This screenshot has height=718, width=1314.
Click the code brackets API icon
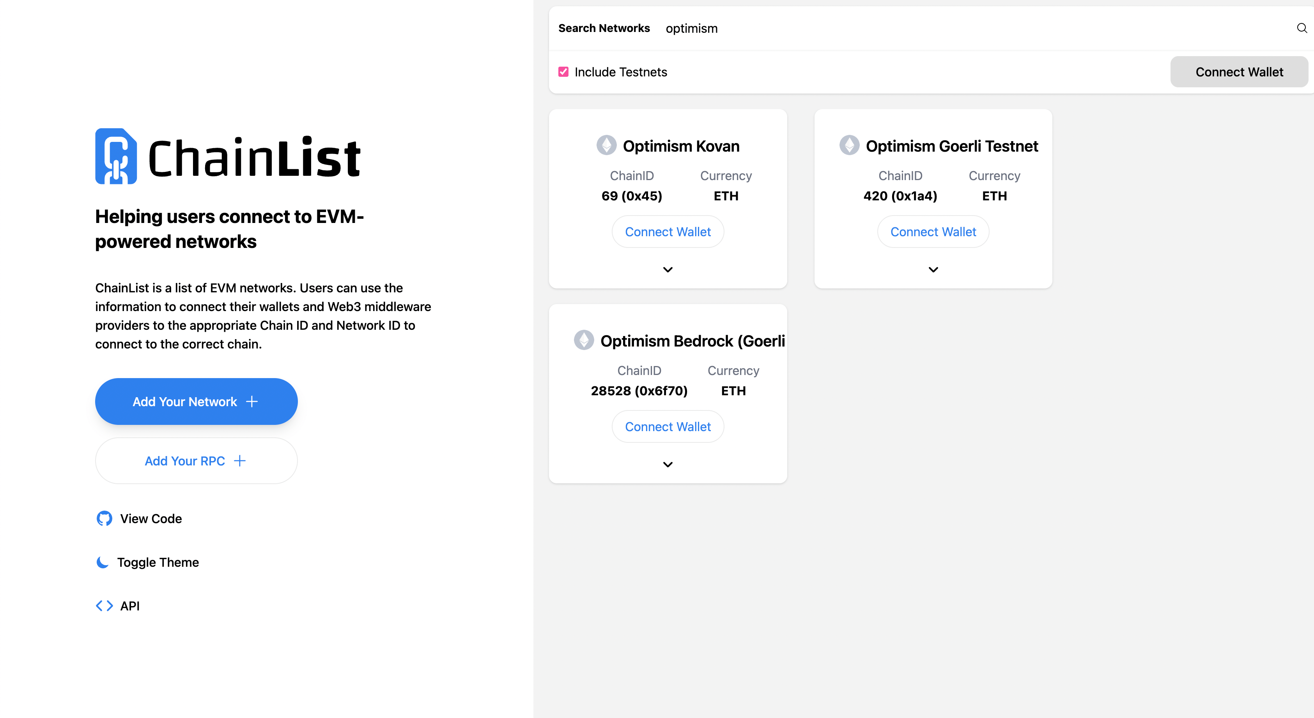104,606
